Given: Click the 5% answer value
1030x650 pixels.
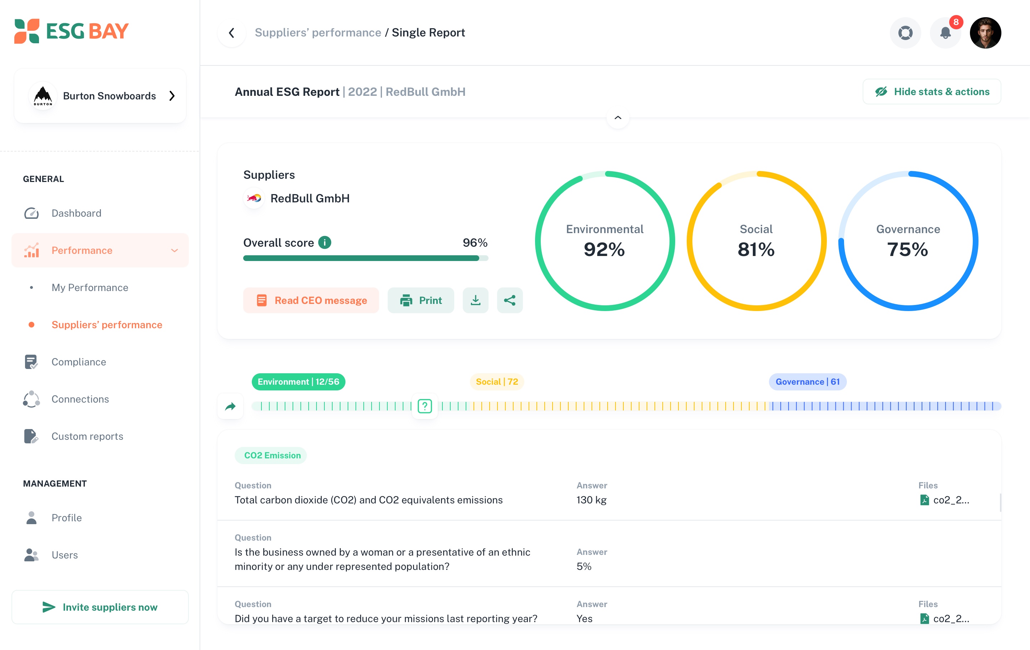Looking at the screenshot, I should pyautogui.click(x=584, y=566).
